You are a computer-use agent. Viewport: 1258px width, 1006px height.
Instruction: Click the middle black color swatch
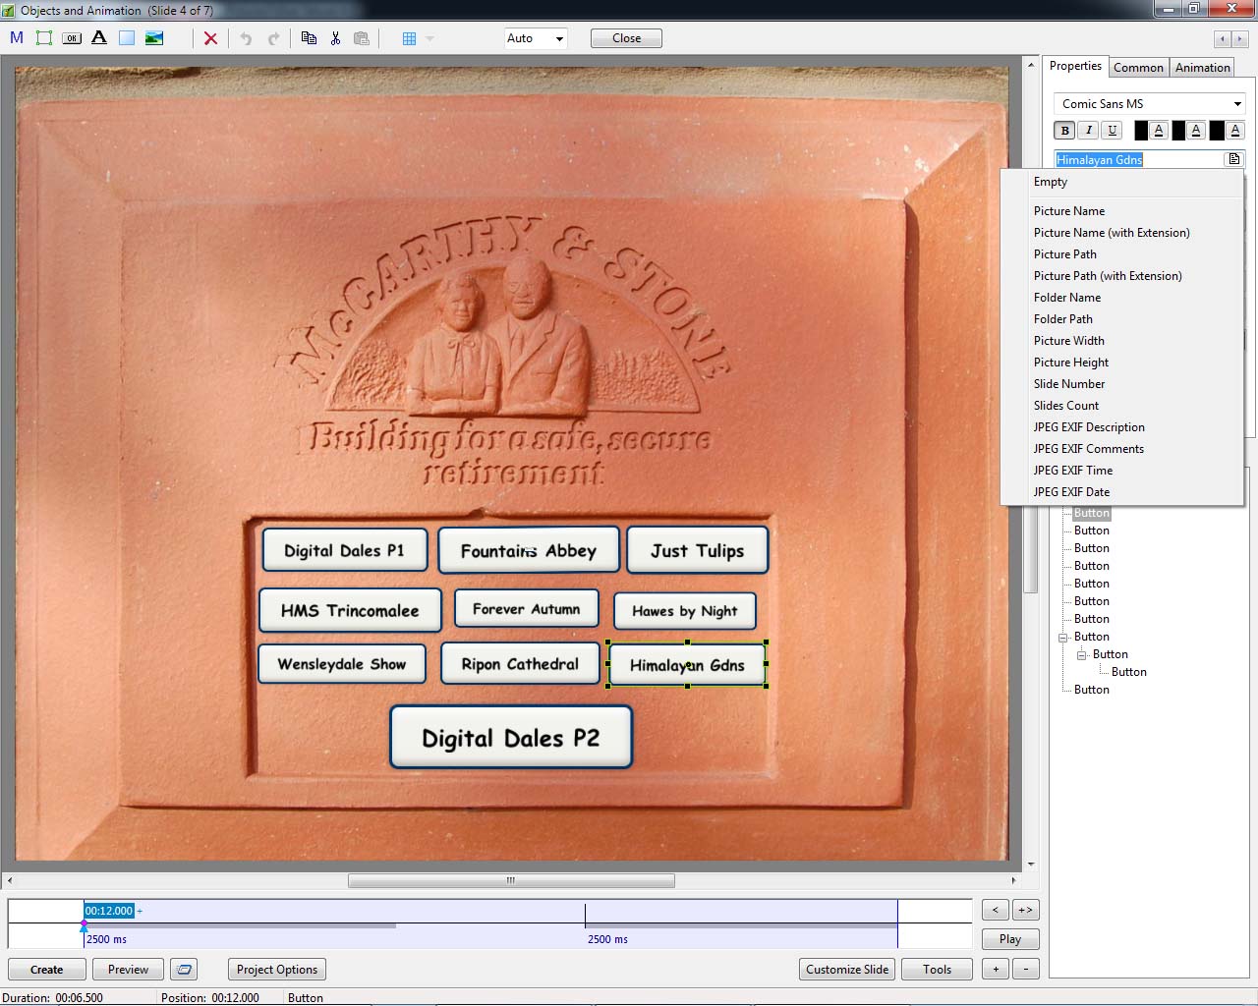point(1178,130)
